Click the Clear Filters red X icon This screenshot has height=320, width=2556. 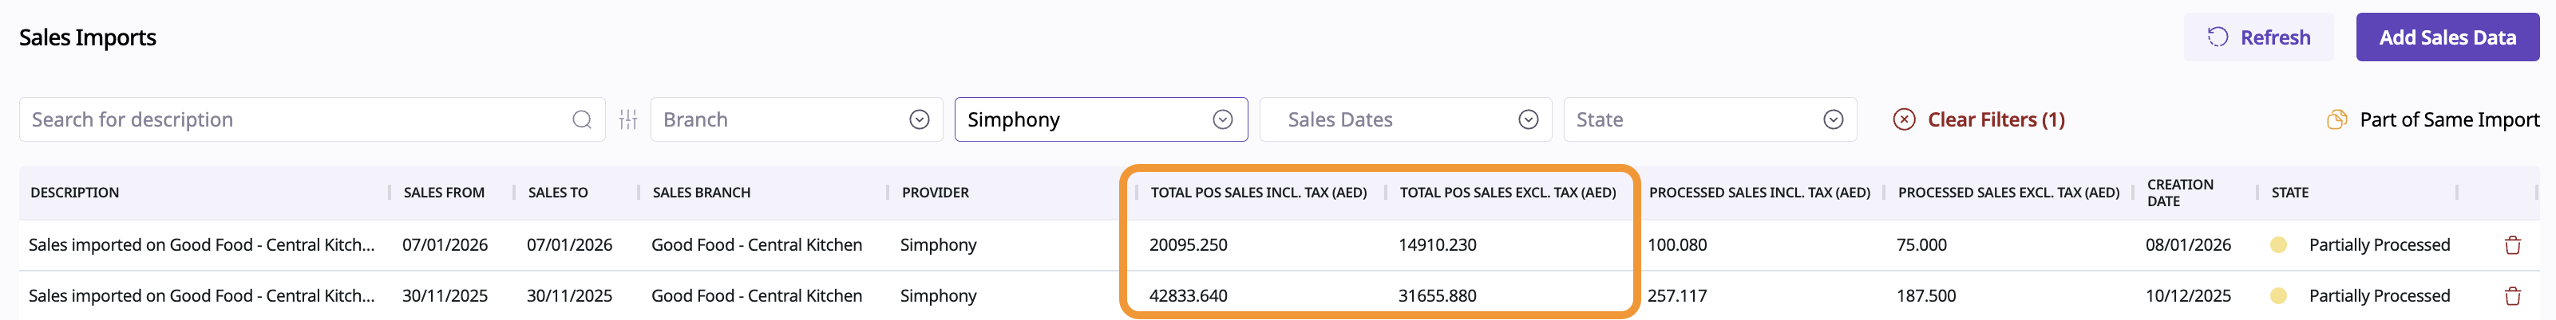tap(1903, 120)
